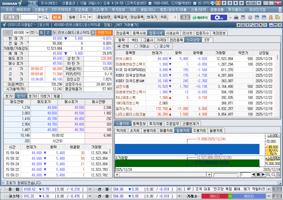Add a new virtual screen with plus icon
The image size is (283, 200).
pyautogui.click(x=241, y=3)
